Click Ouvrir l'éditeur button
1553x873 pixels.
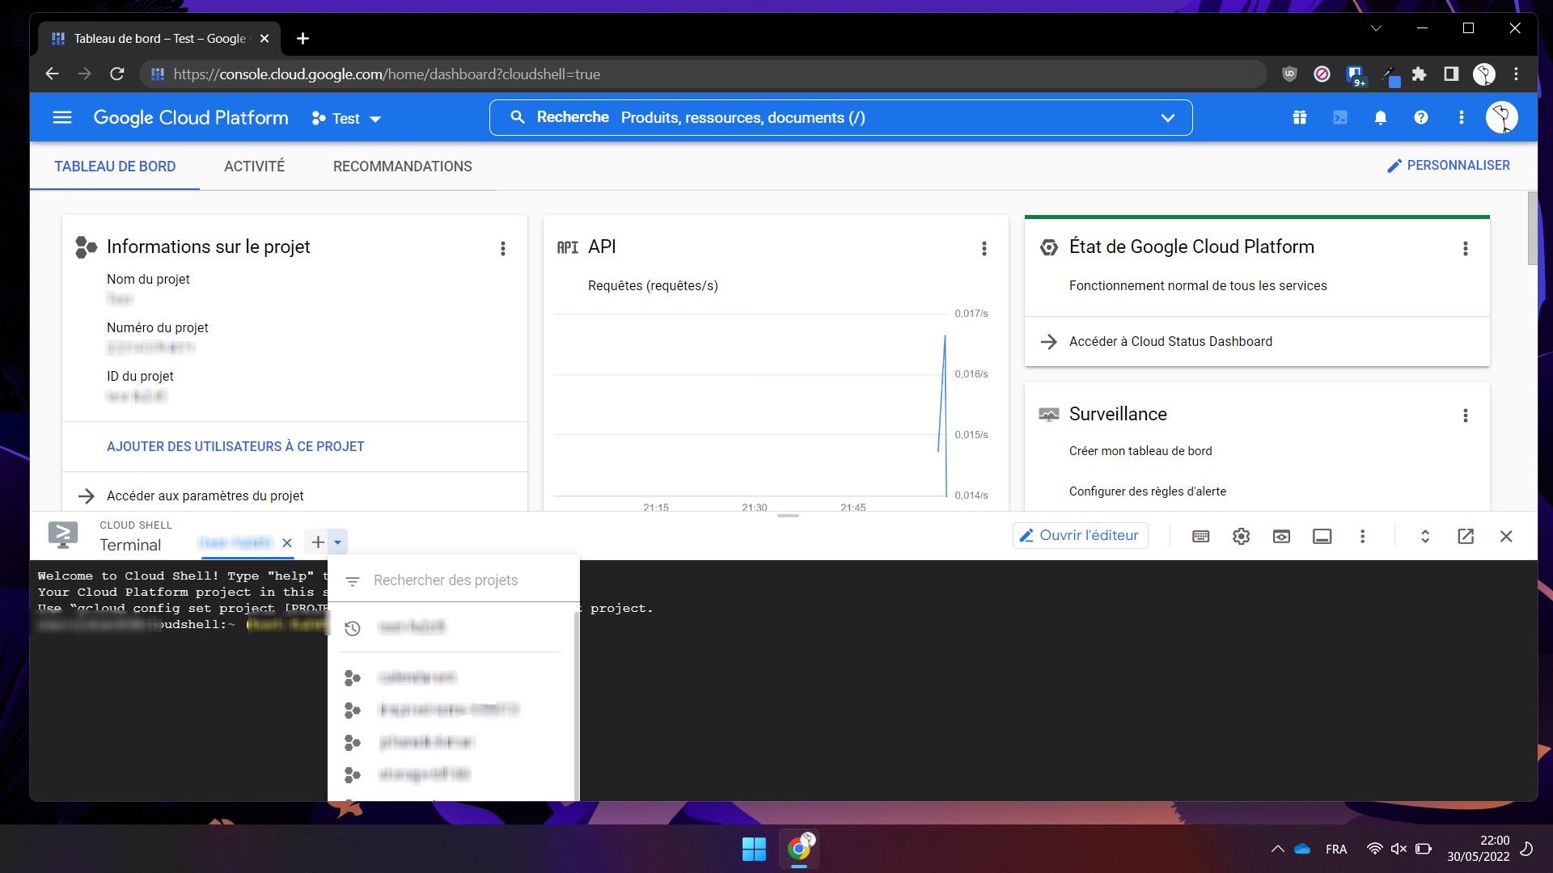[1080, 536]
